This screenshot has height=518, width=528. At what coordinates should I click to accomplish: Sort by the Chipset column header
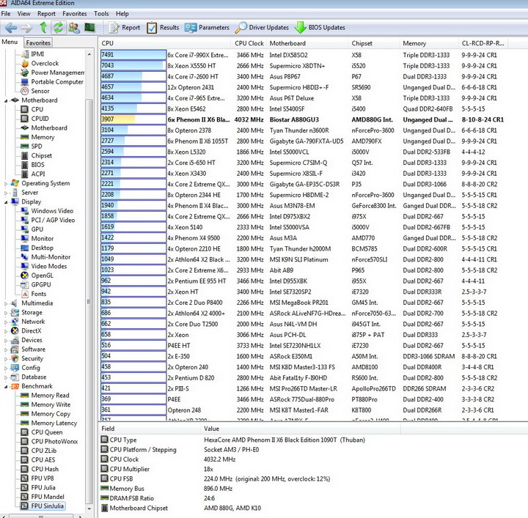coord(374,43)
